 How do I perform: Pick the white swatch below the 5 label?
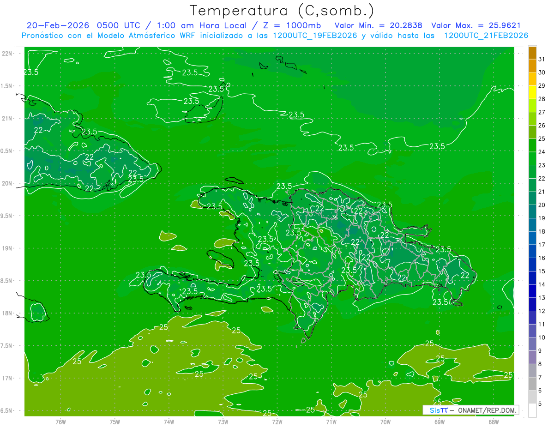(532, 410)
